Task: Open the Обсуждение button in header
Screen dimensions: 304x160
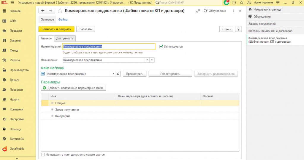Action: (x=215, y=11)
